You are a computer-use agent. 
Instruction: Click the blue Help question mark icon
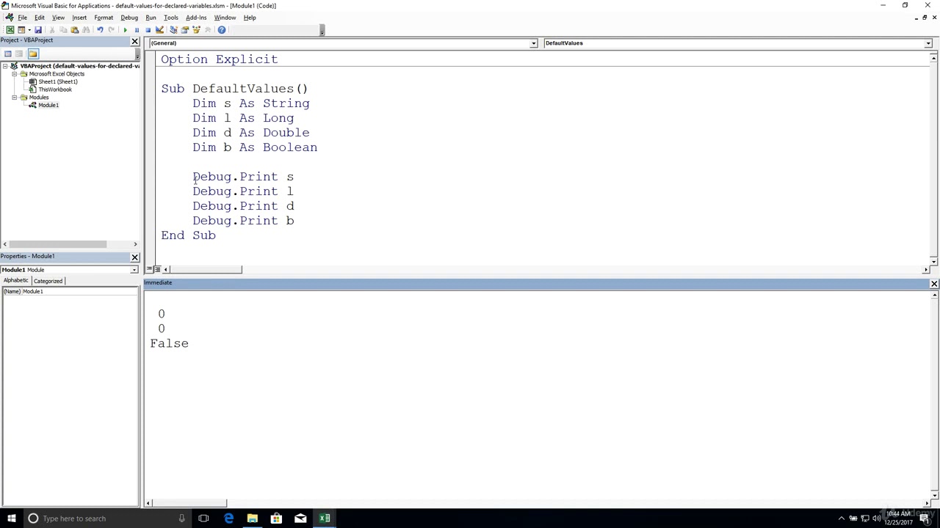[222, 30]
